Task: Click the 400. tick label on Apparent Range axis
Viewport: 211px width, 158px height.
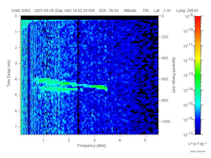Action: click(165, 58)
